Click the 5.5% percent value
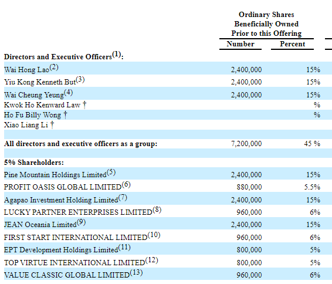332x284 pixels. pyautogui.click(x=312, y=187)
